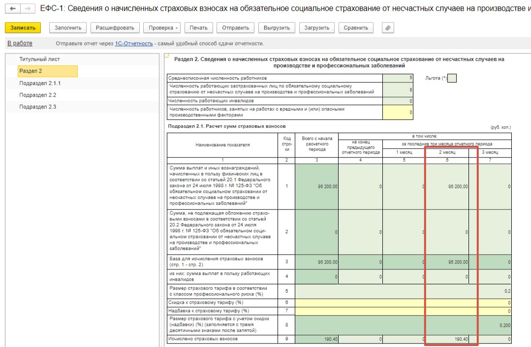
Task: Select row 3 total base cell 95 200,00
Action: coord(316,262)
